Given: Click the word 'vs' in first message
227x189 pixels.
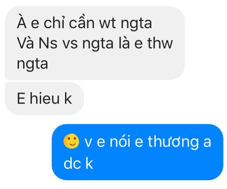Looking at the screenshot, I should 70,44.
